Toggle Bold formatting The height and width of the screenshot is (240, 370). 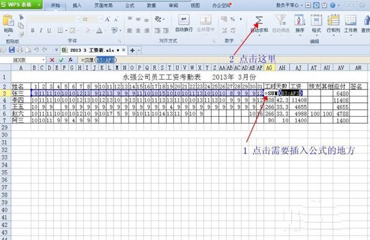point(33,30)
